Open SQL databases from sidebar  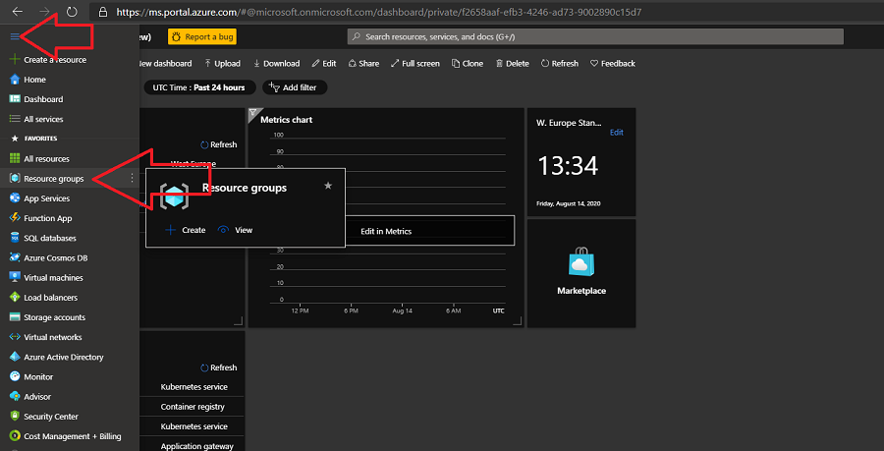tap(49, 238)
